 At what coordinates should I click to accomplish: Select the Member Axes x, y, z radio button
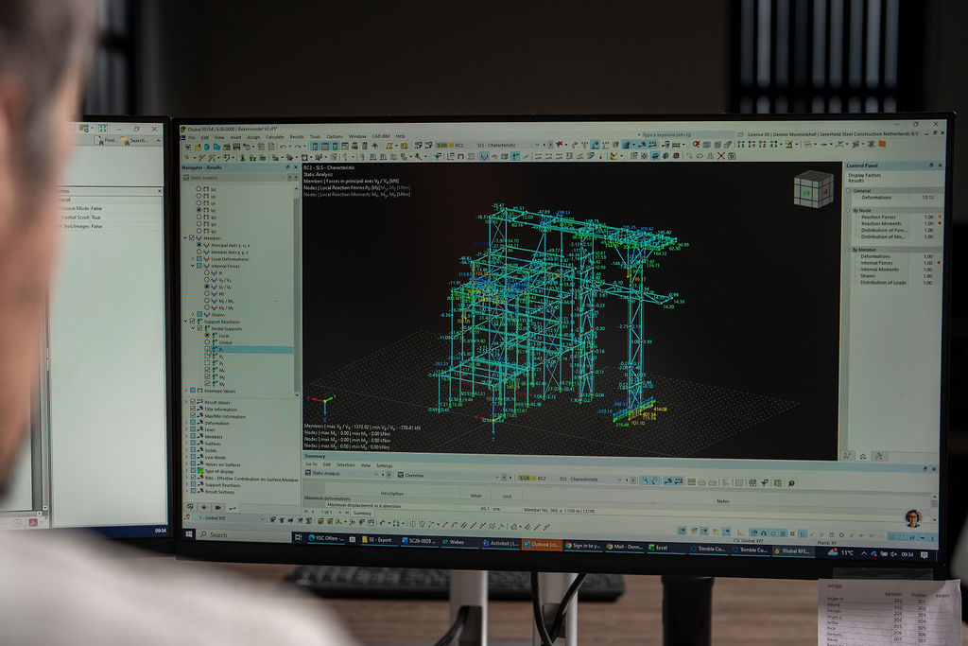pos(199,252)
